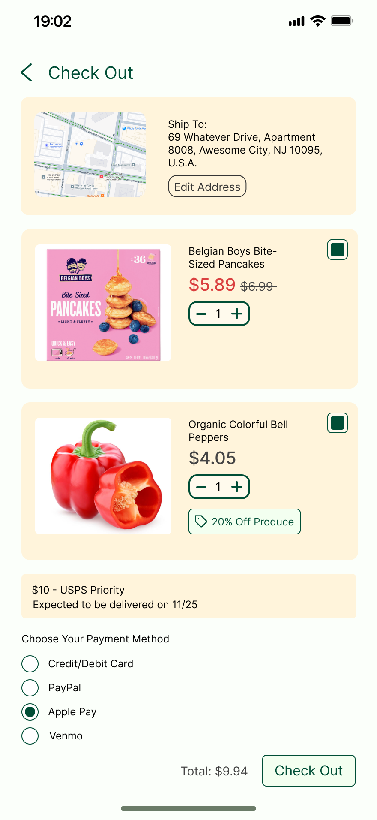The width and height of the screenshot is (377, 820).
Task: Open the shipping address map thumbnail
Action: [x=90, y=154]
